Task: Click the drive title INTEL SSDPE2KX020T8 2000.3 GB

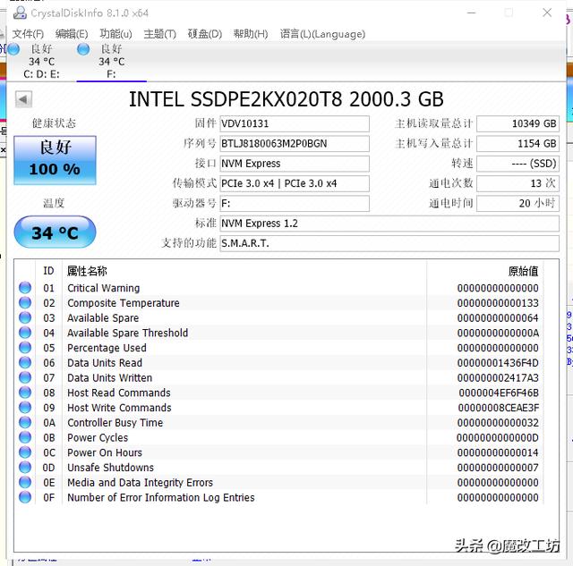Action: click(x=286, y=99)
